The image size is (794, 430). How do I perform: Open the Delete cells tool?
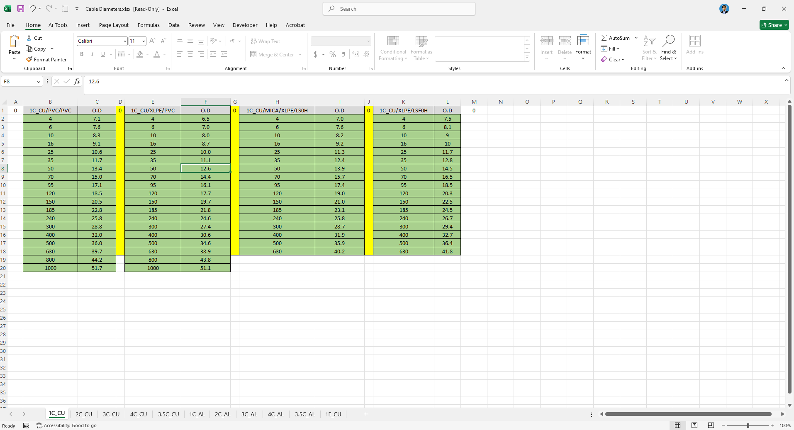pos(565,47)
